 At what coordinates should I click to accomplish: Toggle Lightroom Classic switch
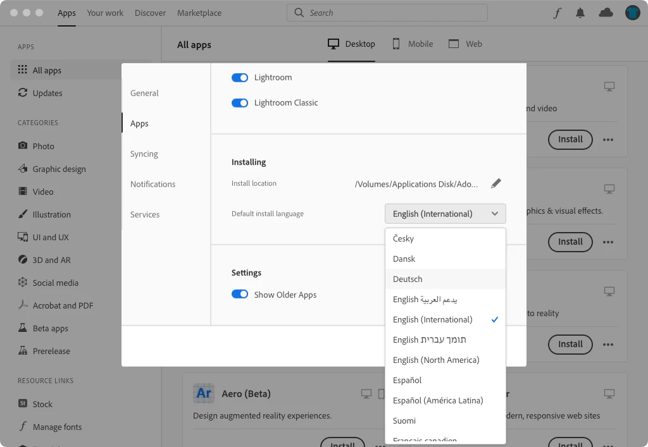[x=240, y=103]
